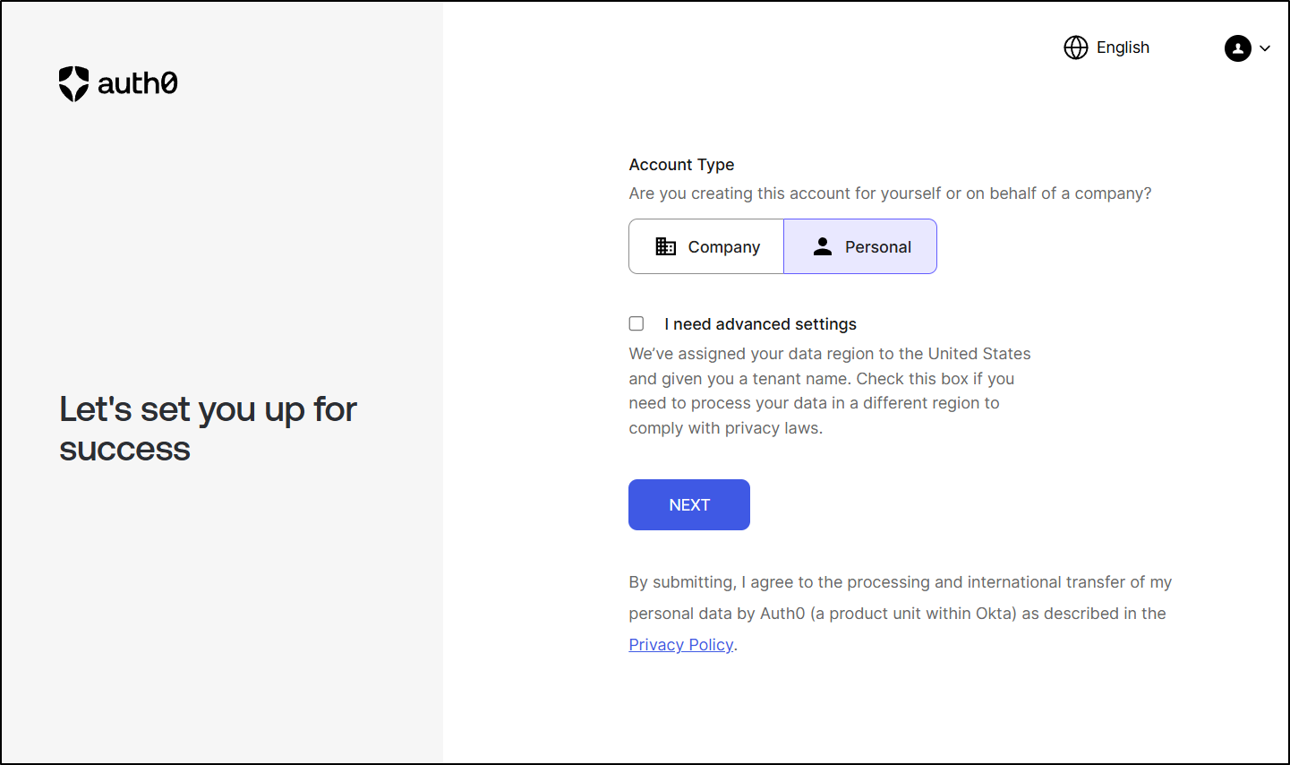Click the auth0 wordmark text
This screenshot has height=765, width=1290.
click(137, 83)
